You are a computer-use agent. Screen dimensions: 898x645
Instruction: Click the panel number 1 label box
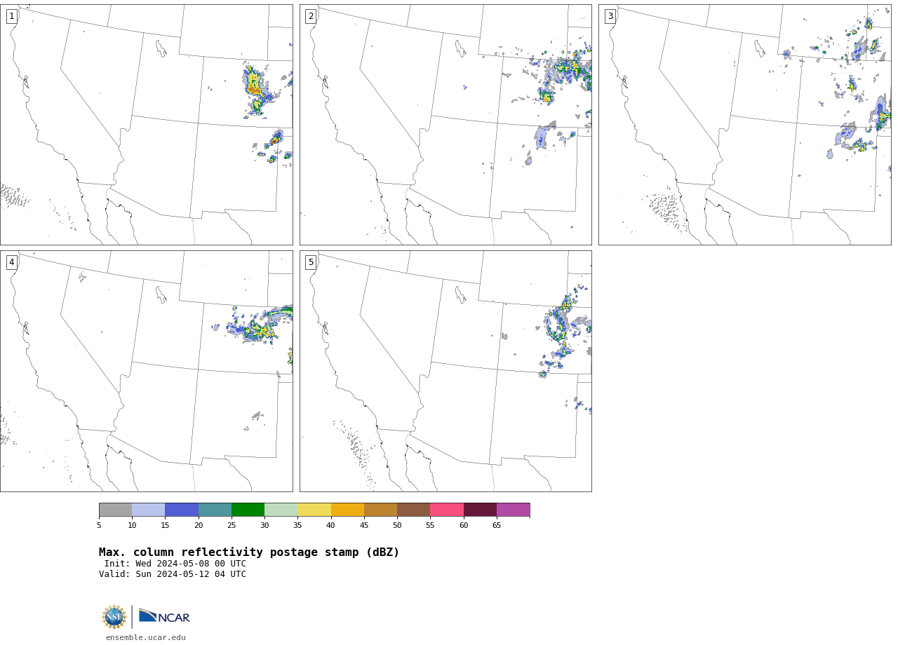[x=11, y=16]
